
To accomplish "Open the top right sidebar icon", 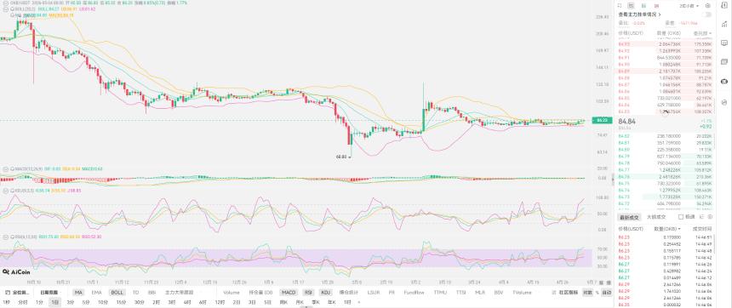I will [x=724, y=6].
